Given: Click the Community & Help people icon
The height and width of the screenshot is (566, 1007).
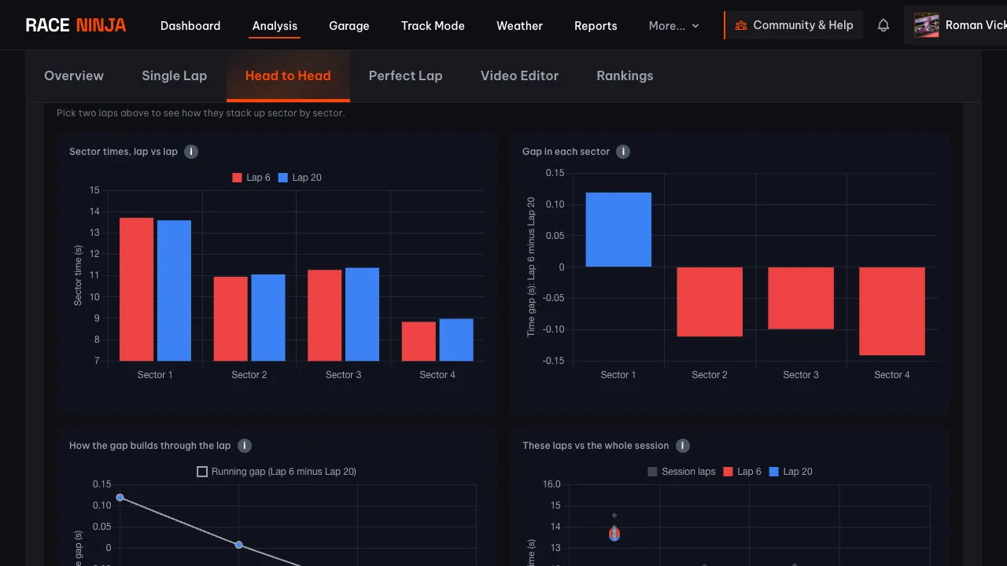Looking at the screenshot, I should click(x=741, y=25).
